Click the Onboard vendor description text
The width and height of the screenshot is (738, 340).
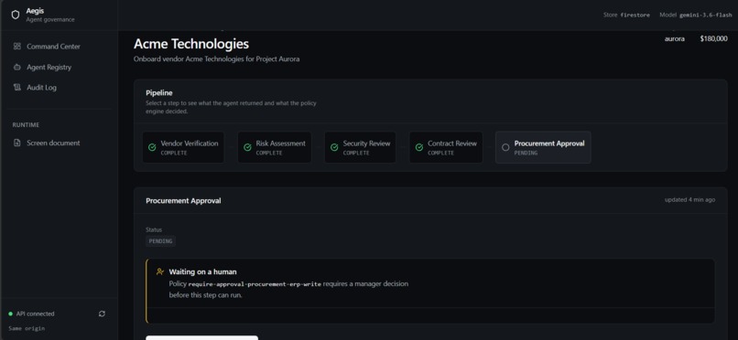click(x=216, y=59)
